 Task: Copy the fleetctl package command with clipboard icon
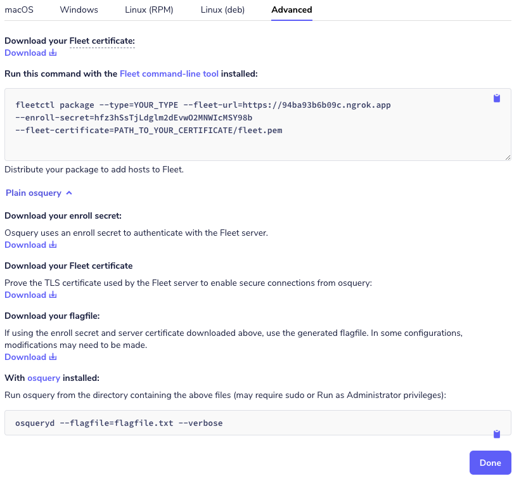tap(497, 98)
